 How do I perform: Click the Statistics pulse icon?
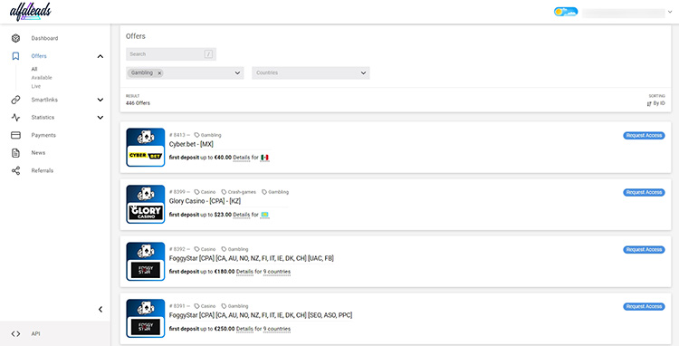point(15,118)
